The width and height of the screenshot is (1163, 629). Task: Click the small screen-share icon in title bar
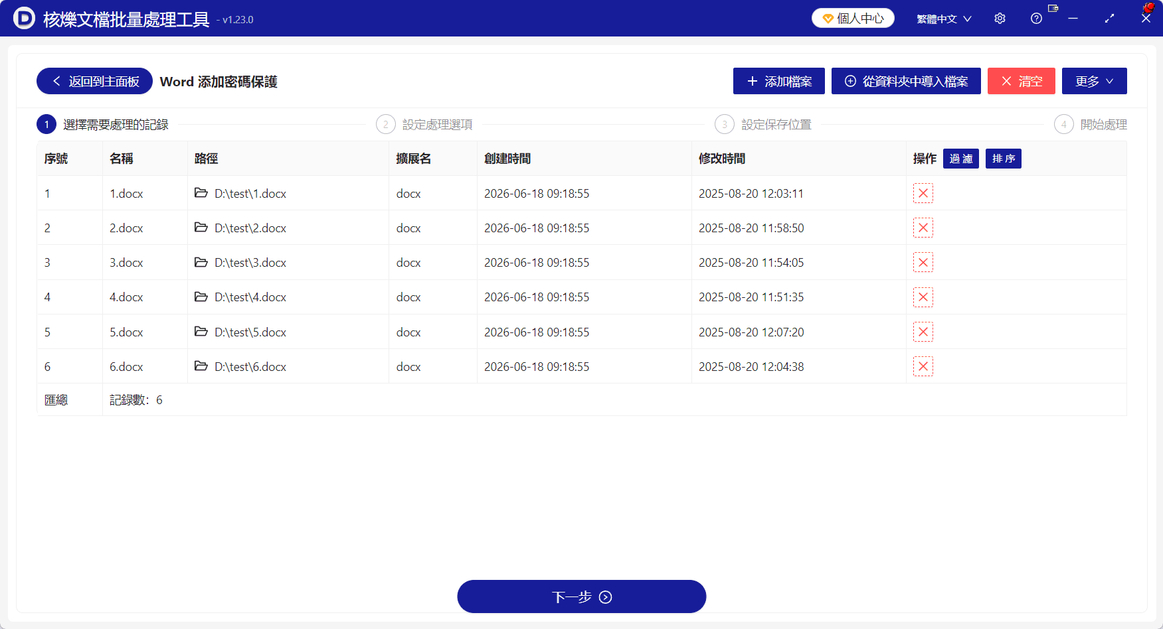[x=1053, y=8]
